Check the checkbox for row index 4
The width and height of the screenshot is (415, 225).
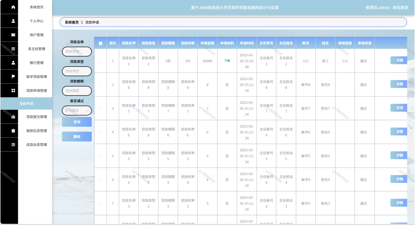101,132
